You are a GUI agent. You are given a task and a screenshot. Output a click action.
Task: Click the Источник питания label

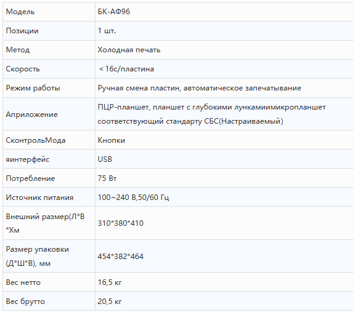click(39, 198)
